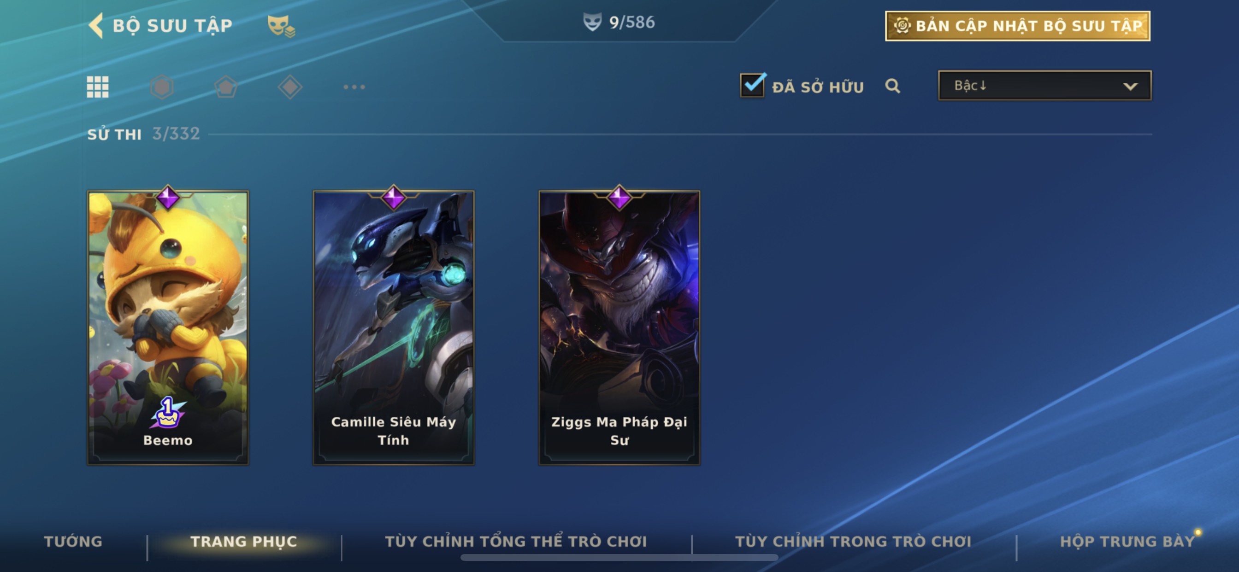Open Camille Siêu Máy Tính skin card
The height and width of the screenshot is (572, 1239).
394,327
